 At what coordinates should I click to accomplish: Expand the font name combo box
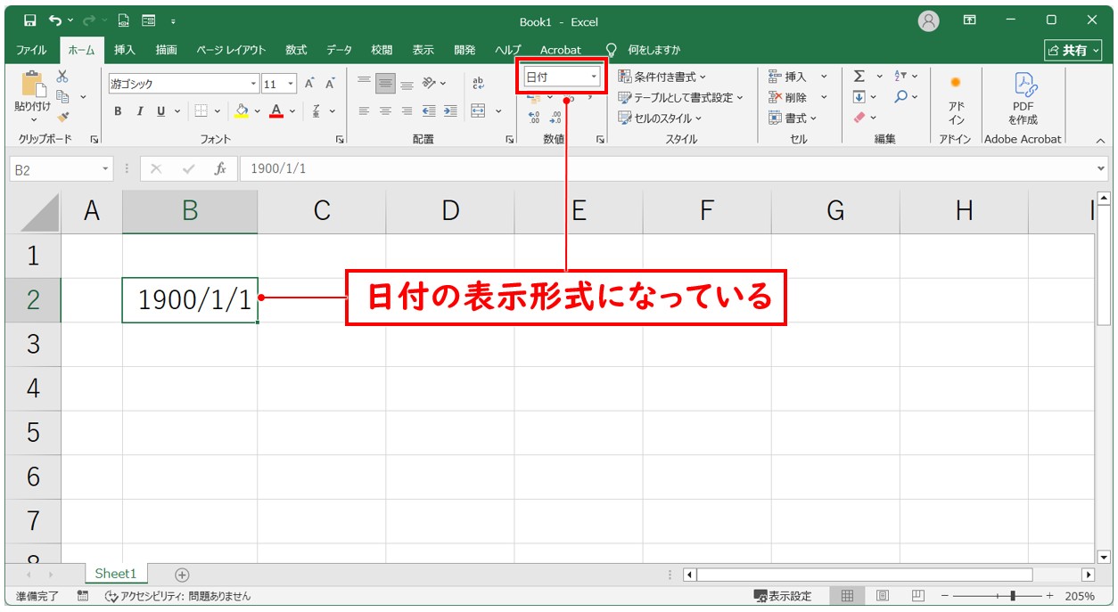coord(254,83)
